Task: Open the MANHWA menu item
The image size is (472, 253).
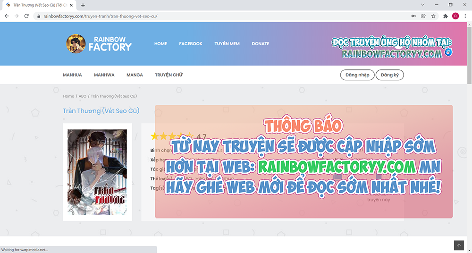Action: tap(104, 75)
